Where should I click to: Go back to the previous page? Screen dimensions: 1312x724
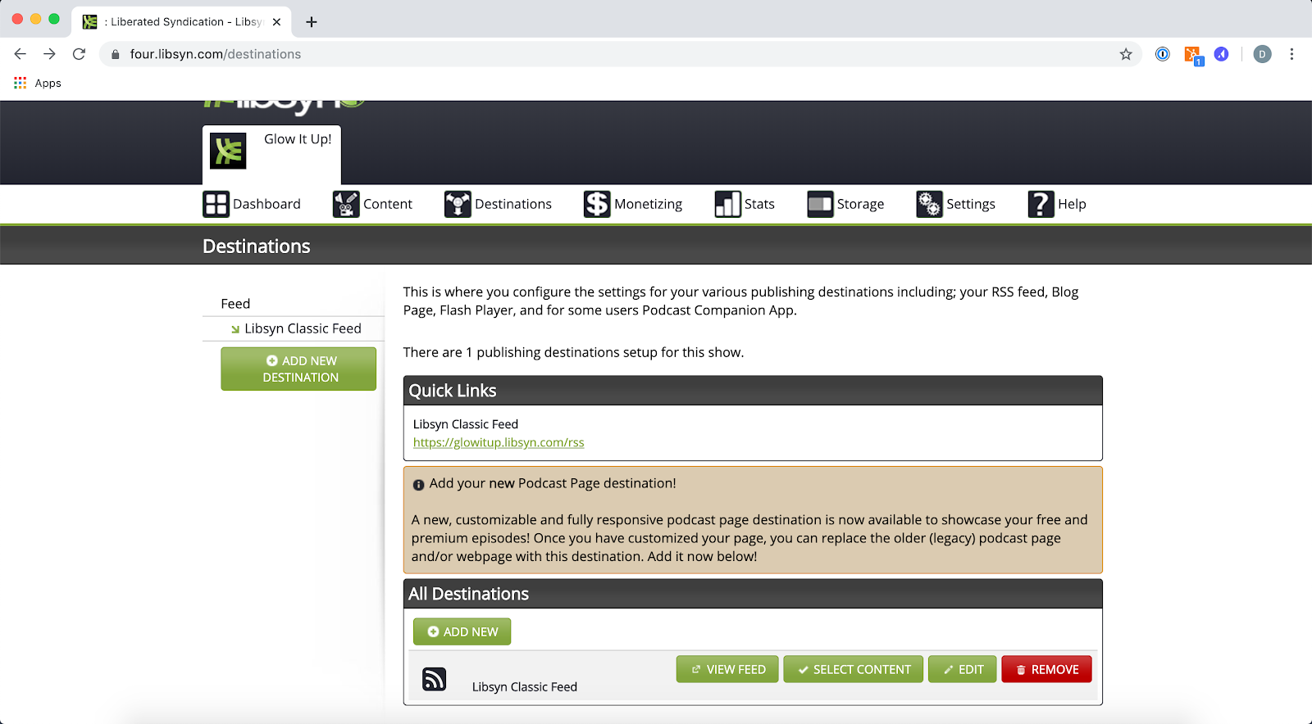20,54
